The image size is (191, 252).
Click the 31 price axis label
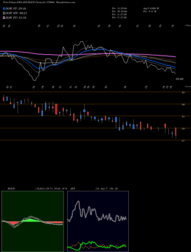(x=183, y=117)
